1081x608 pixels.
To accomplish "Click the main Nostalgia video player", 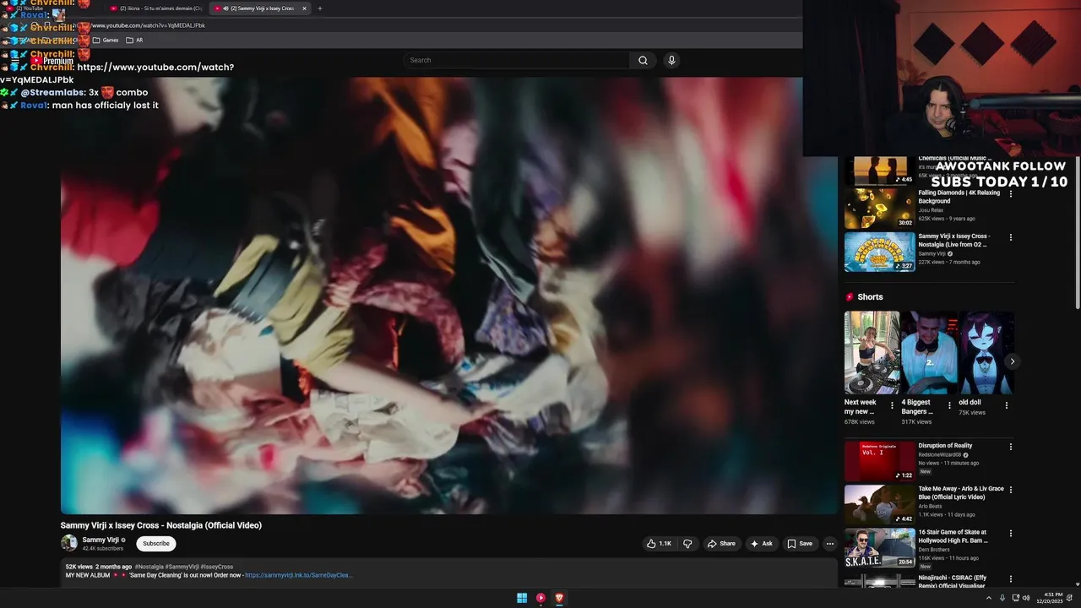I will pos(448,296).
